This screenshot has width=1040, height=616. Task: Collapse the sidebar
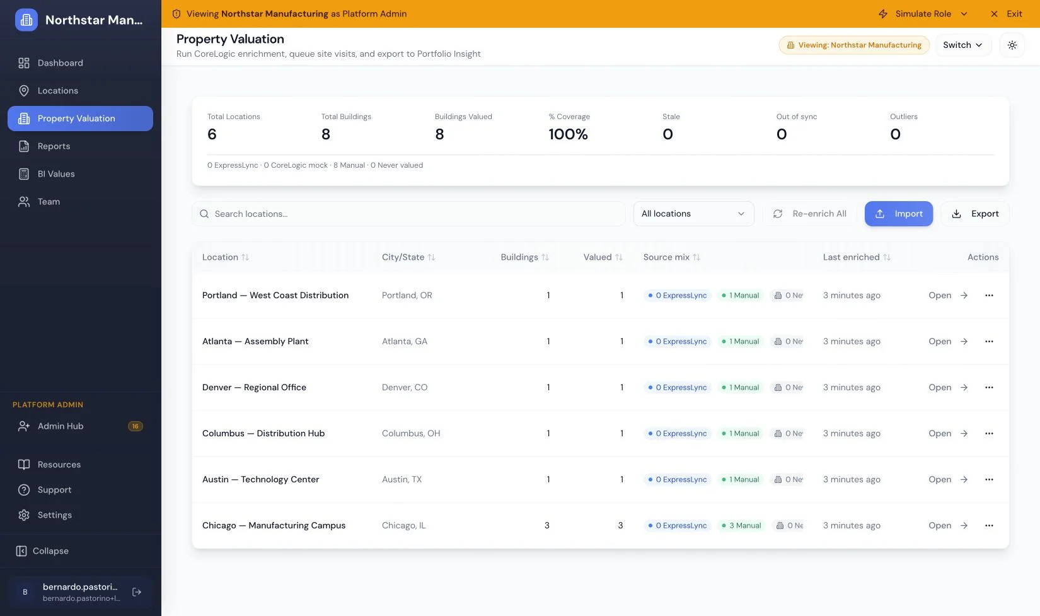point(42,551)
